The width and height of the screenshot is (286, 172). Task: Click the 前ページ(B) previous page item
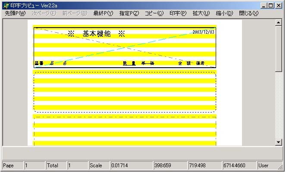pyautogui.click(x=75, y=13)
